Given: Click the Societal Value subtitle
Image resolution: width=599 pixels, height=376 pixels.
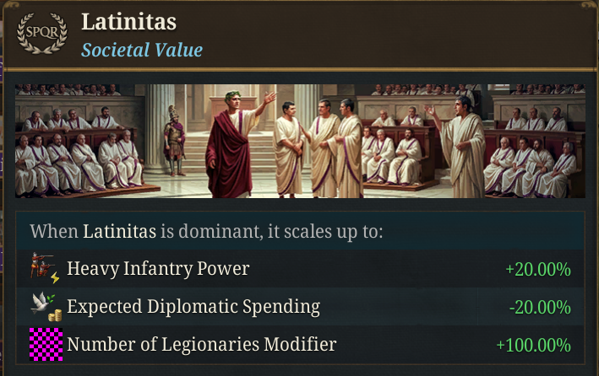Looking at the screenshot, I should [x=142, y=50].
